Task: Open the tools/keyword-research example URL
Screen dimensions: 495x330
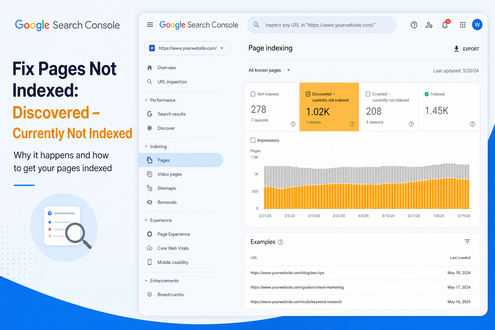Action: (x=296, y=302)
